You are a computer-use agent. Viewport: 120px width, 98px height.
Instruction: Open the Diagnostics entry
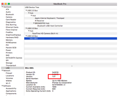pos(11,22)
